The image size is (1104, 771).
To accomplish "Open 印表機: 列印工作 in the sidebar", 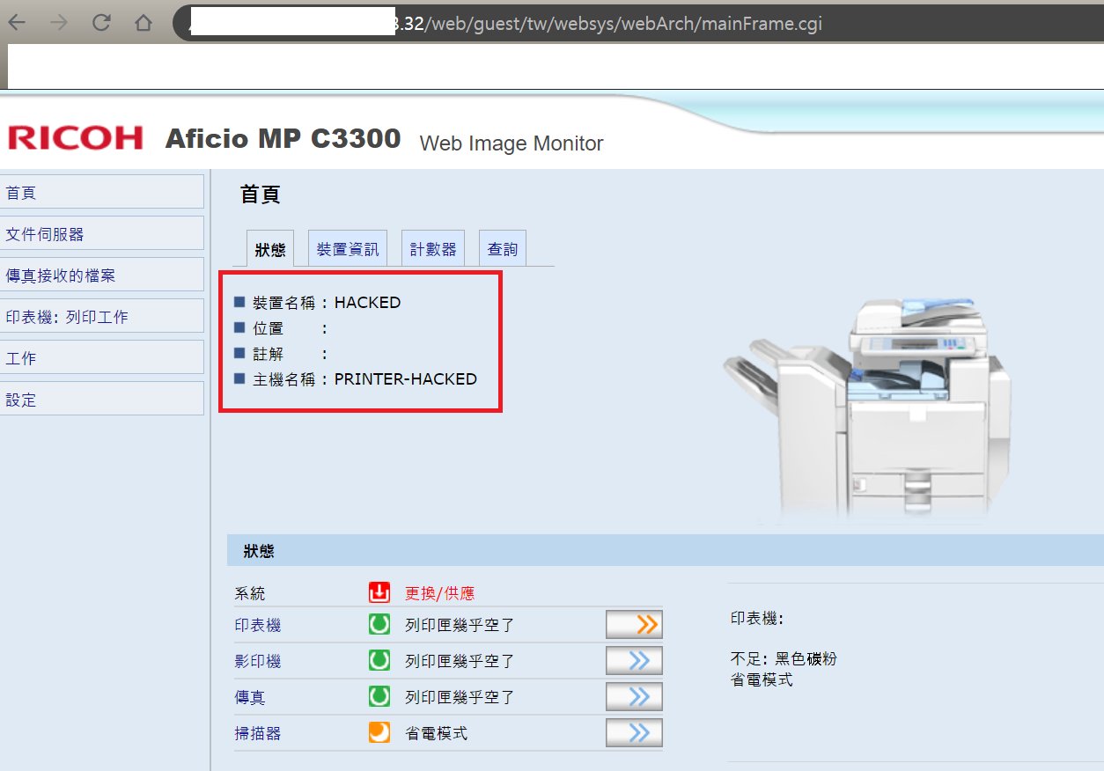I will 102,316.
